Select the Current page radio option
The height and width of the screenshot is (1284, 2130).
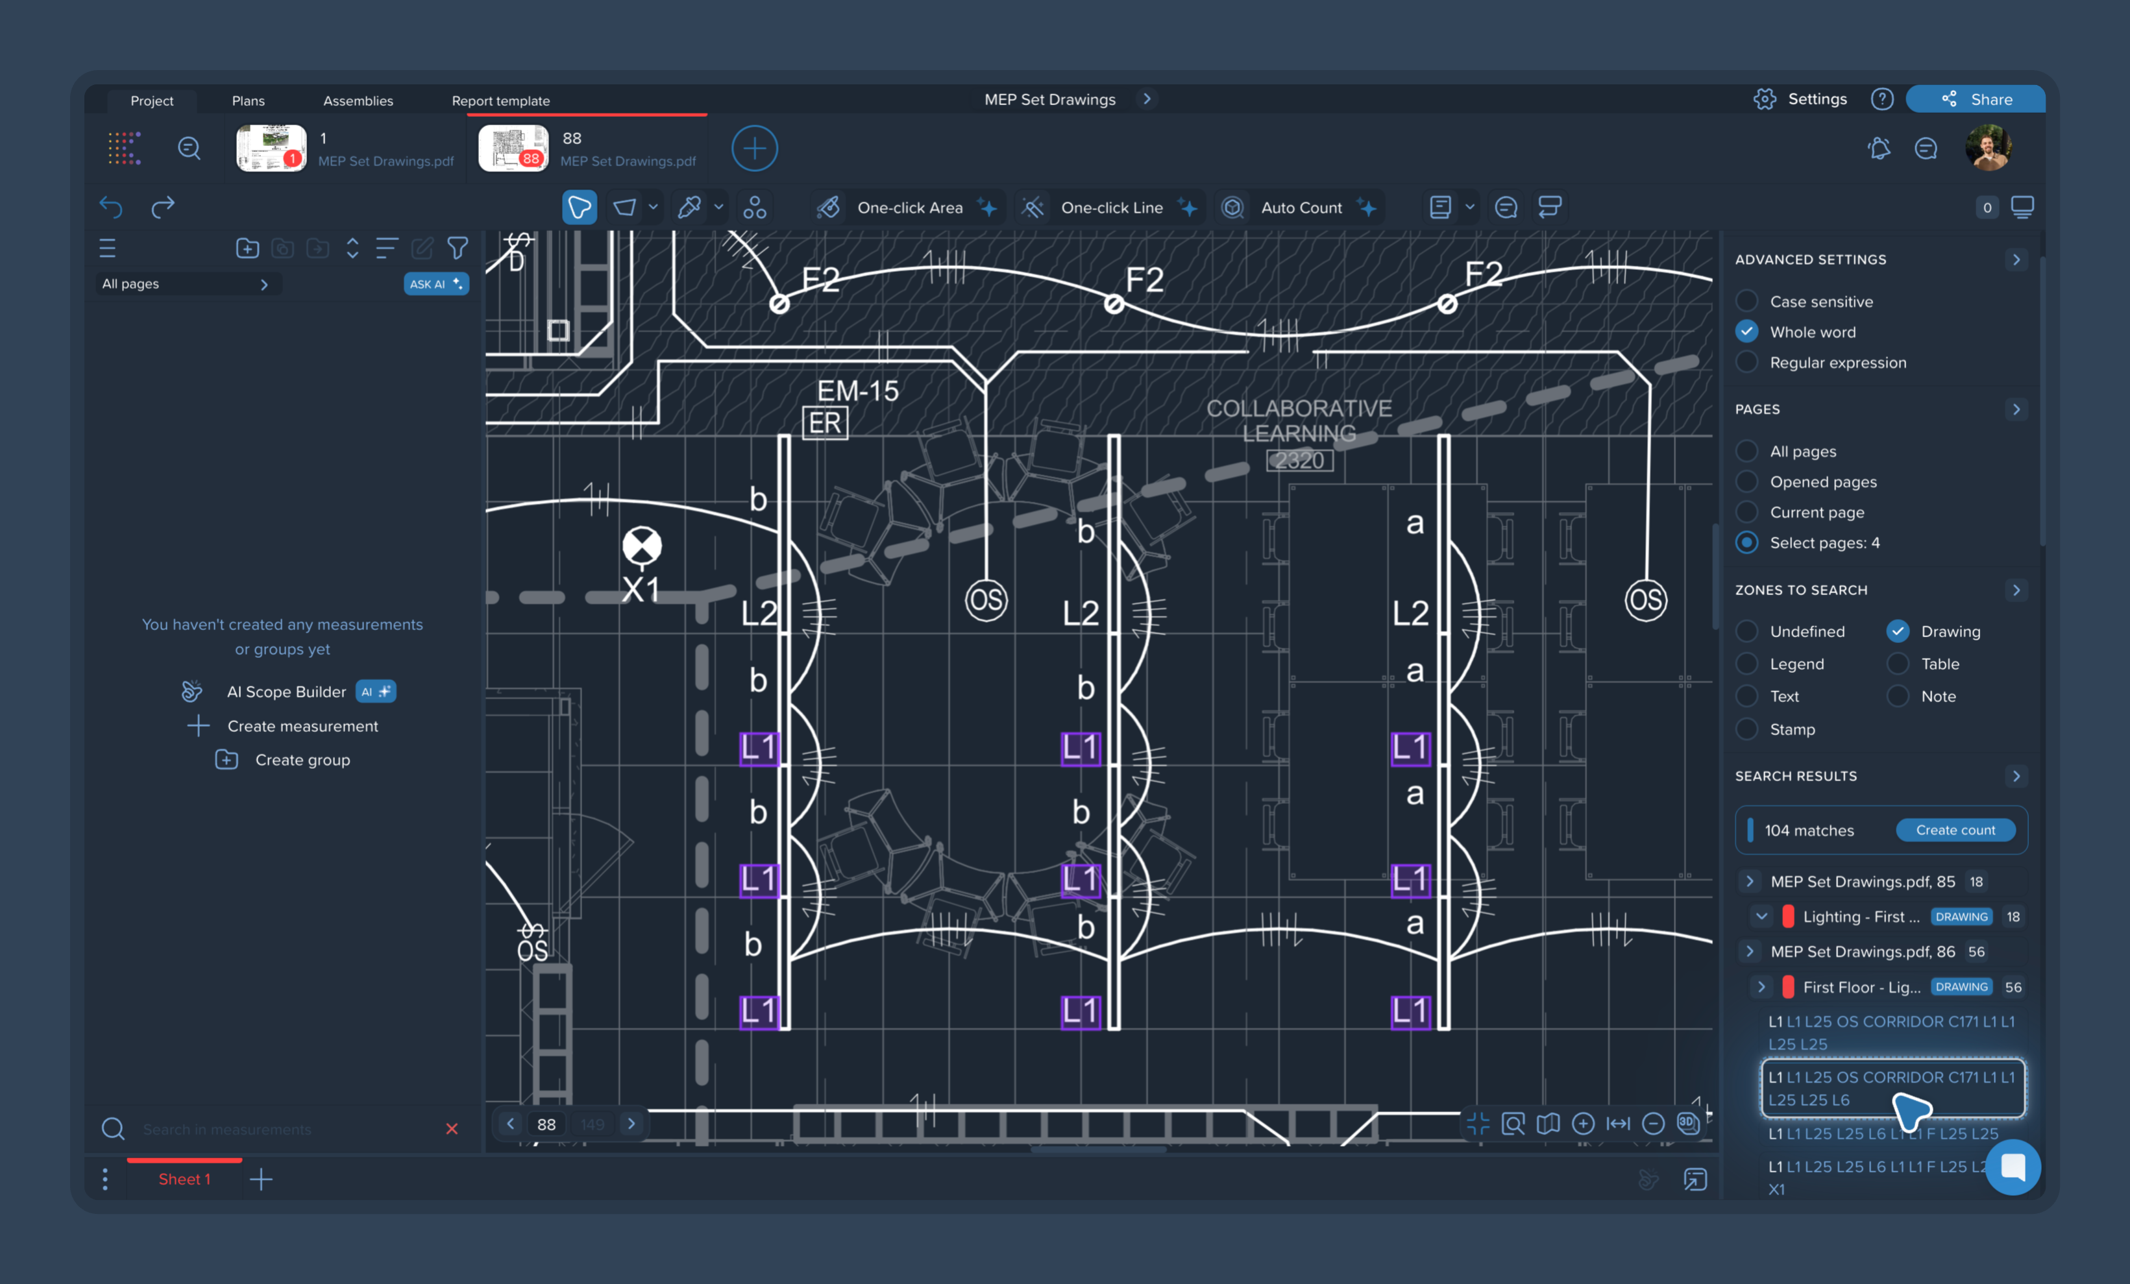click(x=1747, y=513)
